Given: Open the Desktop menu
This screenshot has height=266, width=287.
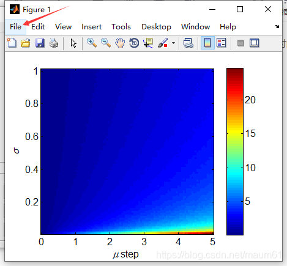Looking at the screenshot, I should click(156, 27).
